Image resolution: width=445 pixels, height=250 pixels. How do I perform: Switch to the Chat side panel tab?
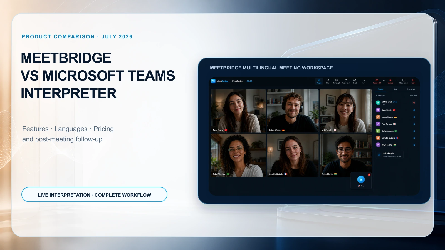(395, 89)
